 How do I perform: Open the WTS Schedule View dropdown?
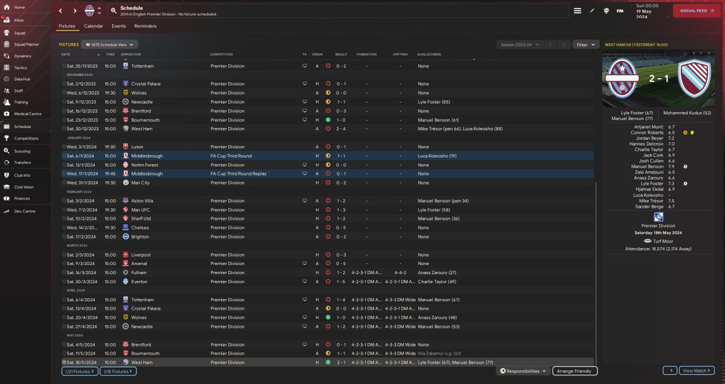pos(109,44)
